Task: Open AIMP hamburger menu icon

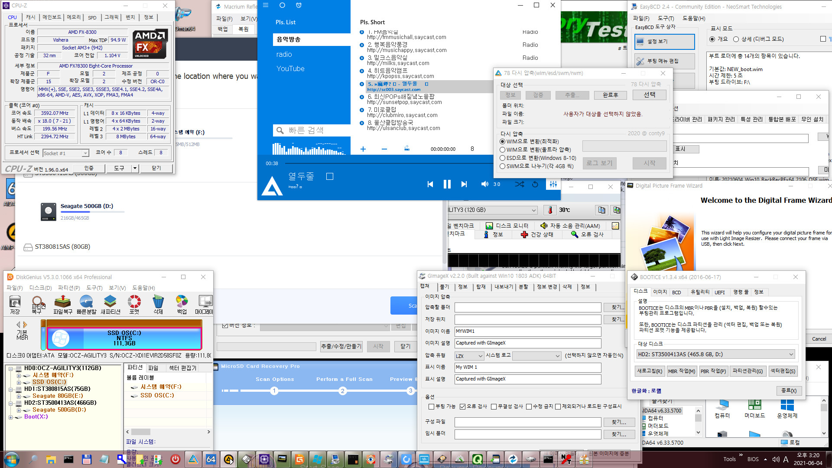Action: [266, 5]
